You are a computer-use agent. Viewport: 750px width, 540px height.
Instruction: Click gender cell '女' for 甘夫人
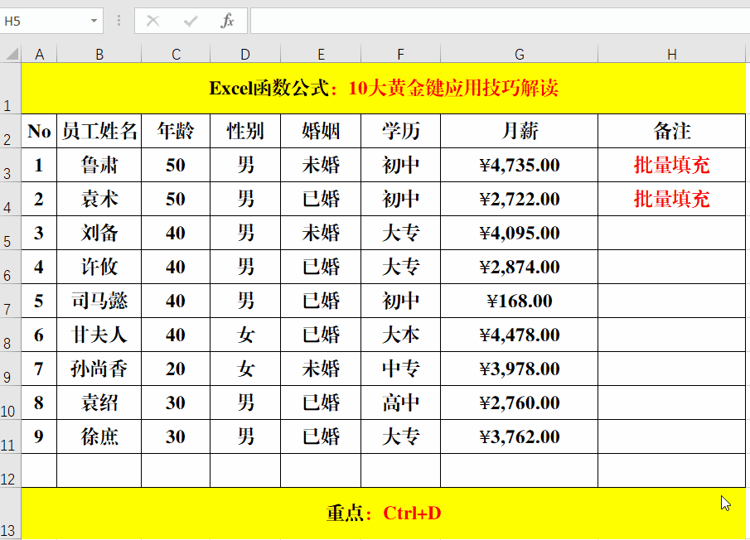(245, 335)
